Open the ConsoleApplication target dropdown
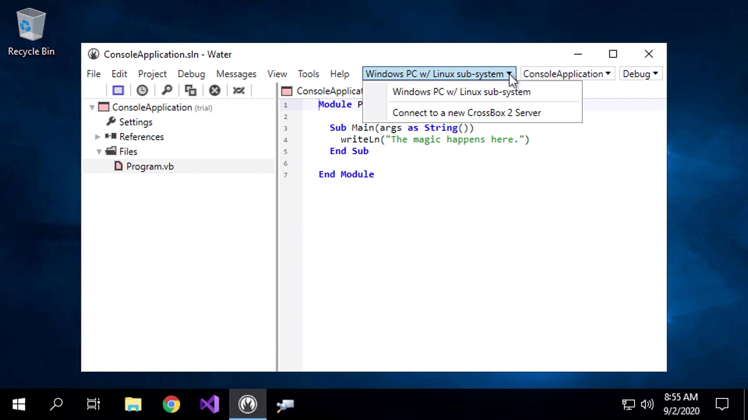 click(x=567, y=73)
